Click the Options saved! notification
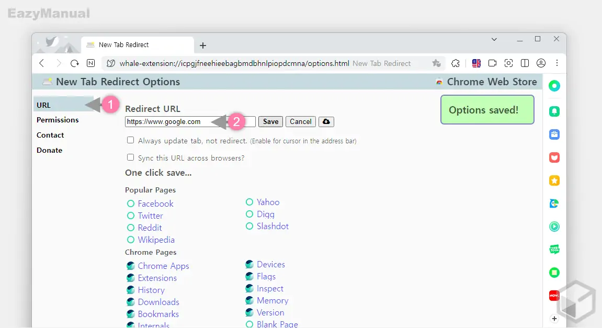Screen dimensions: 602x328 tap(487, 110)
